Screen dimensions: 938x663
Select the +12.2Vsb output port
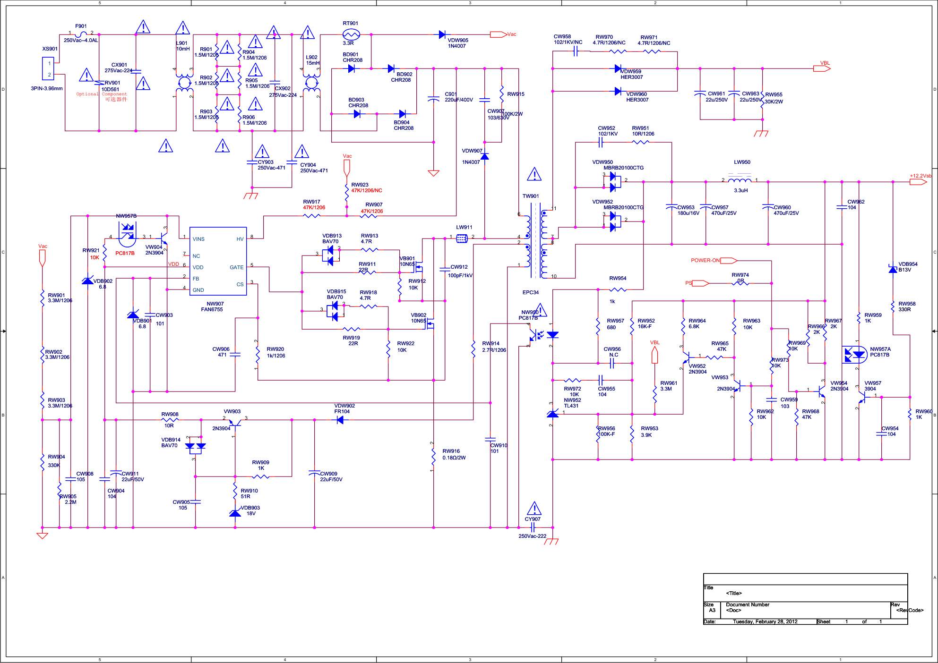pos(918,182)
